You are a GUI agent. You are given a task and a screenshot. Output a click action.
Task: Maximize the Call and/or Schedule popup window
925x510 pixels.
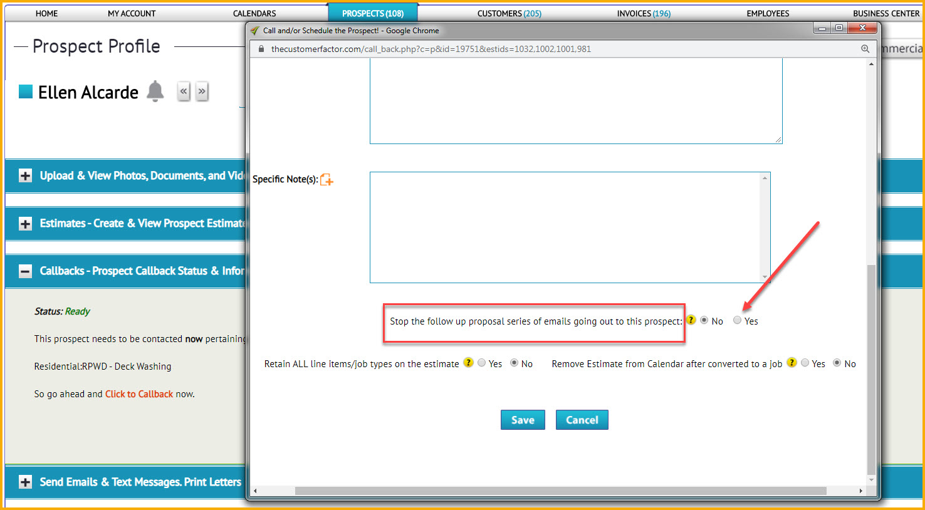[x=839, y=28]
